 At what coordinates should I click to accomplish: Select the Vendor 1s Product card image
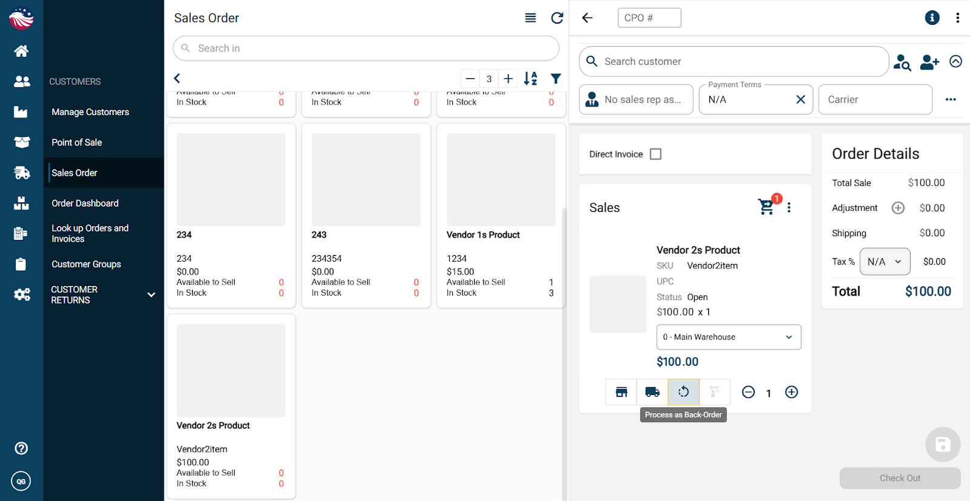(x=501, y=180)
